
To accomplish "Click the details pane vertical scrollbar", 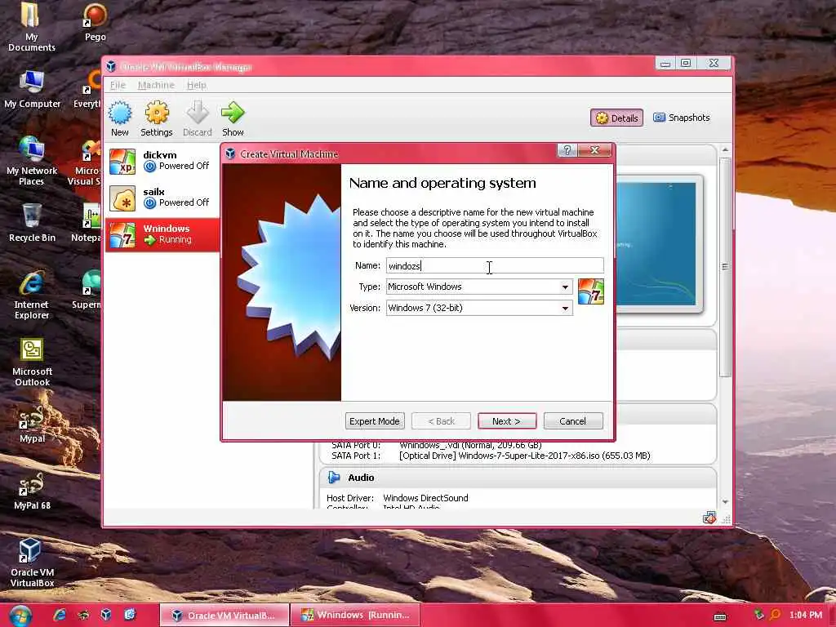I will [725, 267].
